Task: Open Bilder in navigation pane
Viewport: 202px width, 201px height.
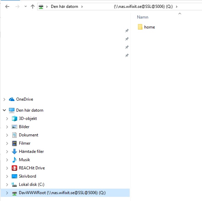Action: [24, 127]
